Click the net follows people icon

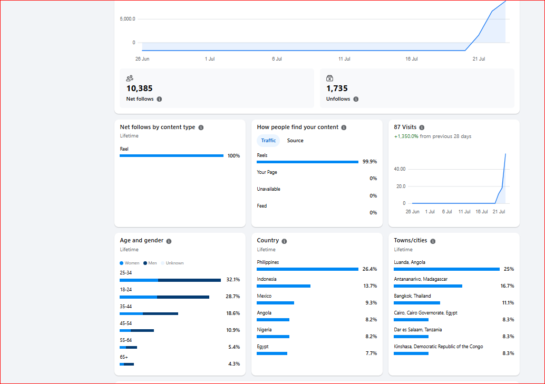130,78
